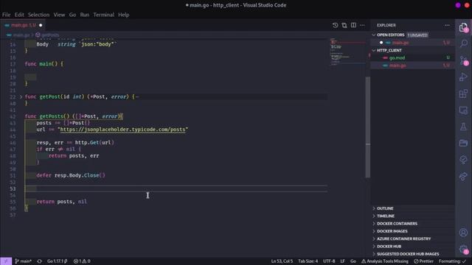Click the Analysis Tools Missing warning
Viewport: 472px width, 265px height.
click(x=385, y=261)
